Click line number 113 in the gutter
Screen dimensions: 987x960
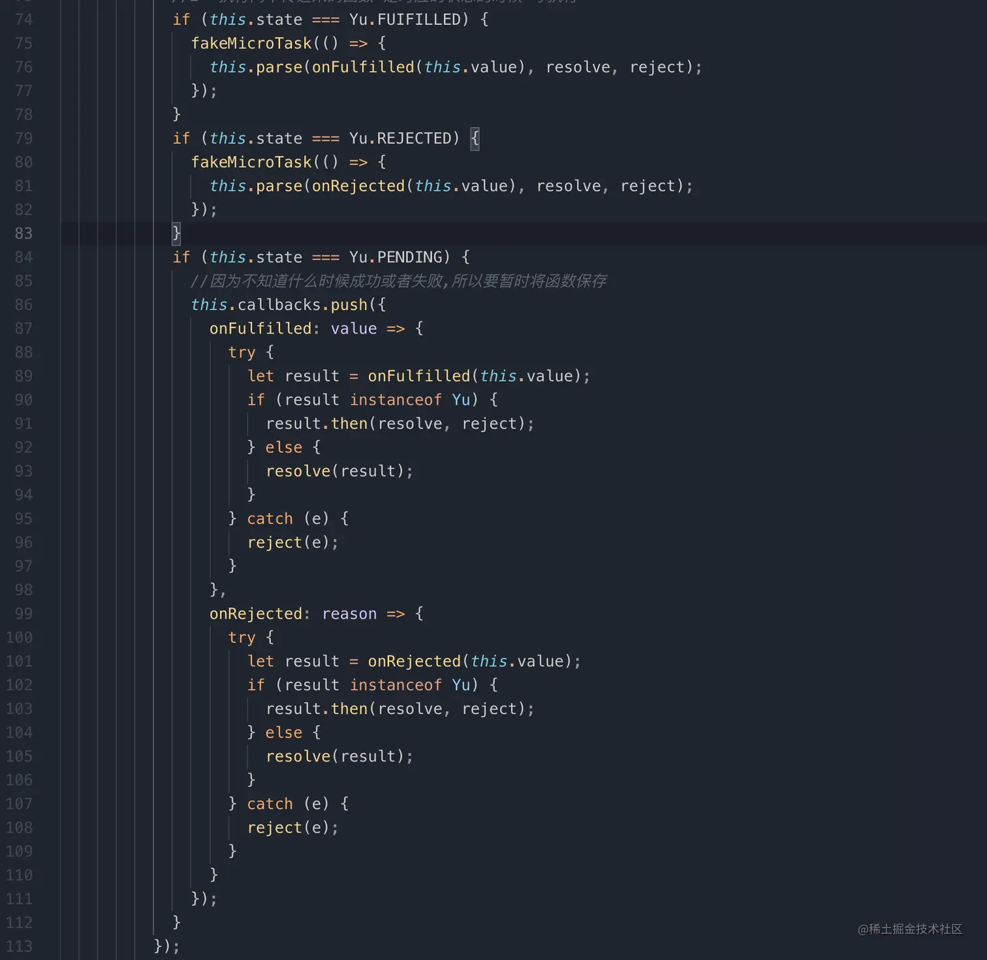pyautogui.click(x=19, y=946)
